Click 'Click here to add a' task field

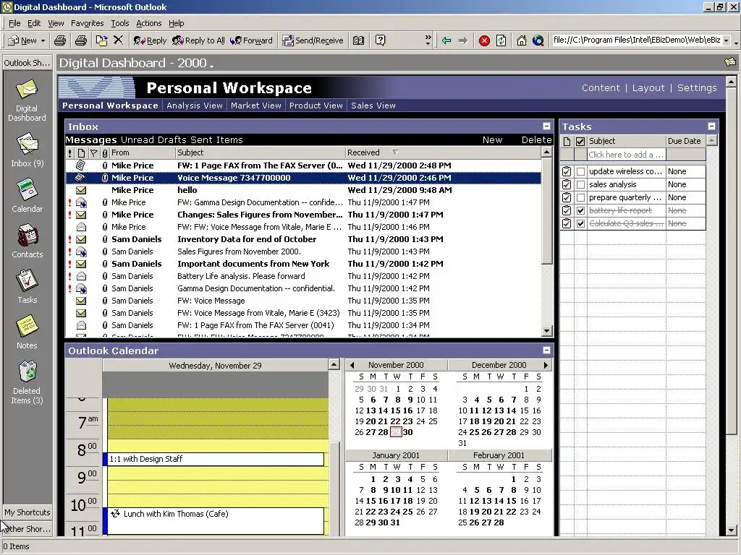pyautogui.click(x=626, y=155)
